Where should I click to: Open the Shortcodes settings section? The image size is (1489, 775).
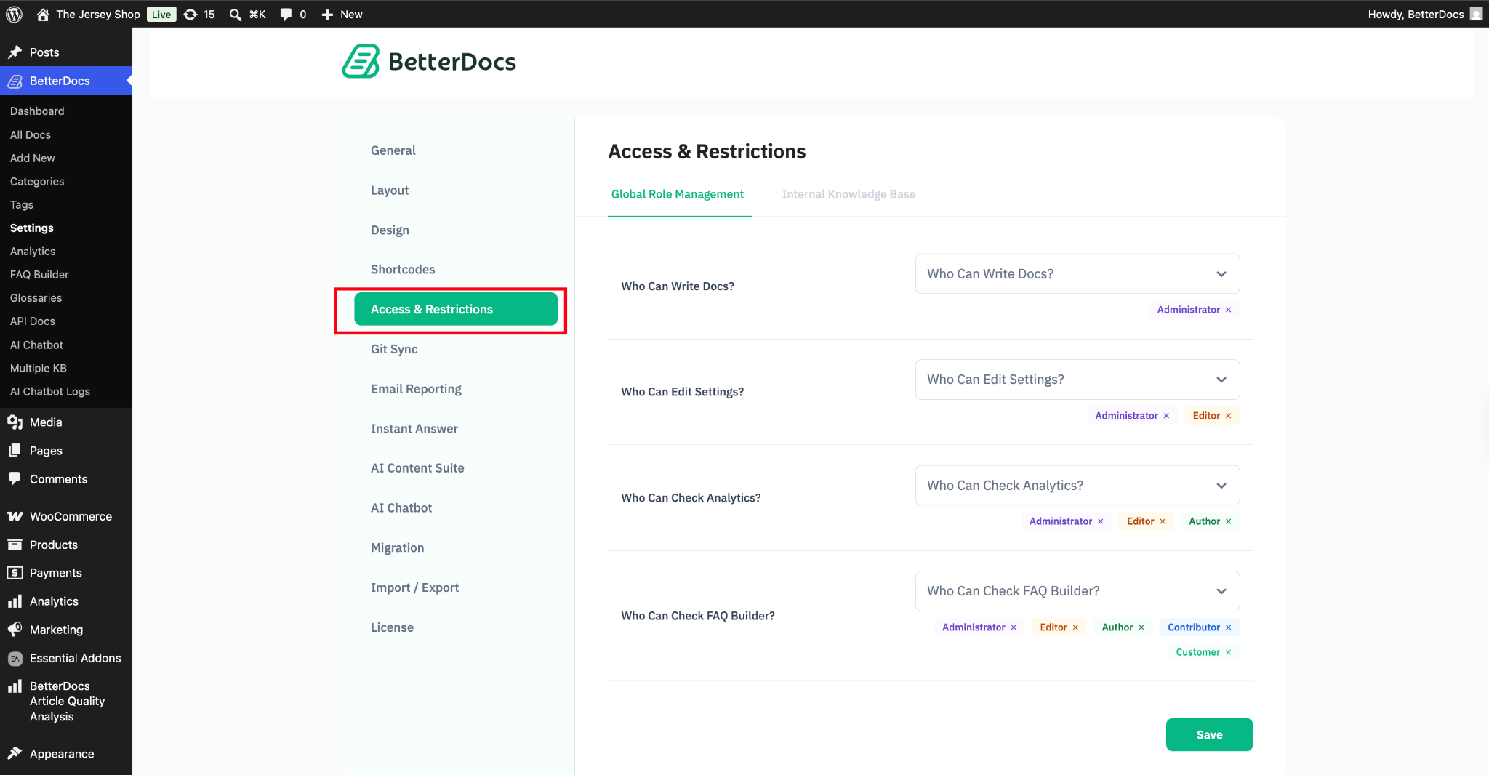point(403,270)
